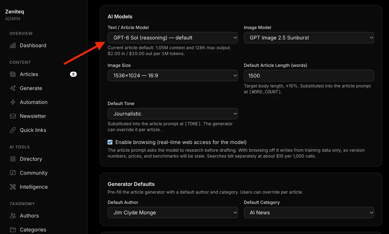Click the Articles newspaper icon

click(13, 74)
